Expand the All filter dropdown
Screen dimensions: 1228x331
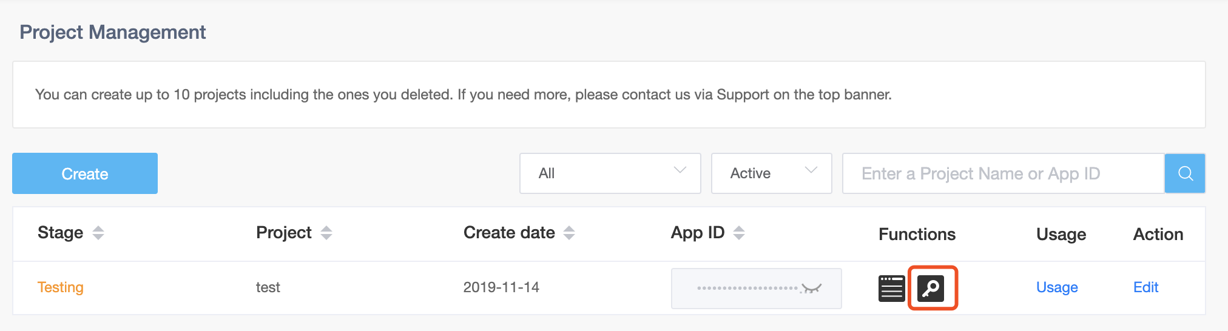point(610,173)
